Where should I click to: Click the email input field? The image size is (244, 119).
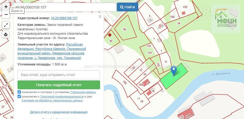pos(59,75)
